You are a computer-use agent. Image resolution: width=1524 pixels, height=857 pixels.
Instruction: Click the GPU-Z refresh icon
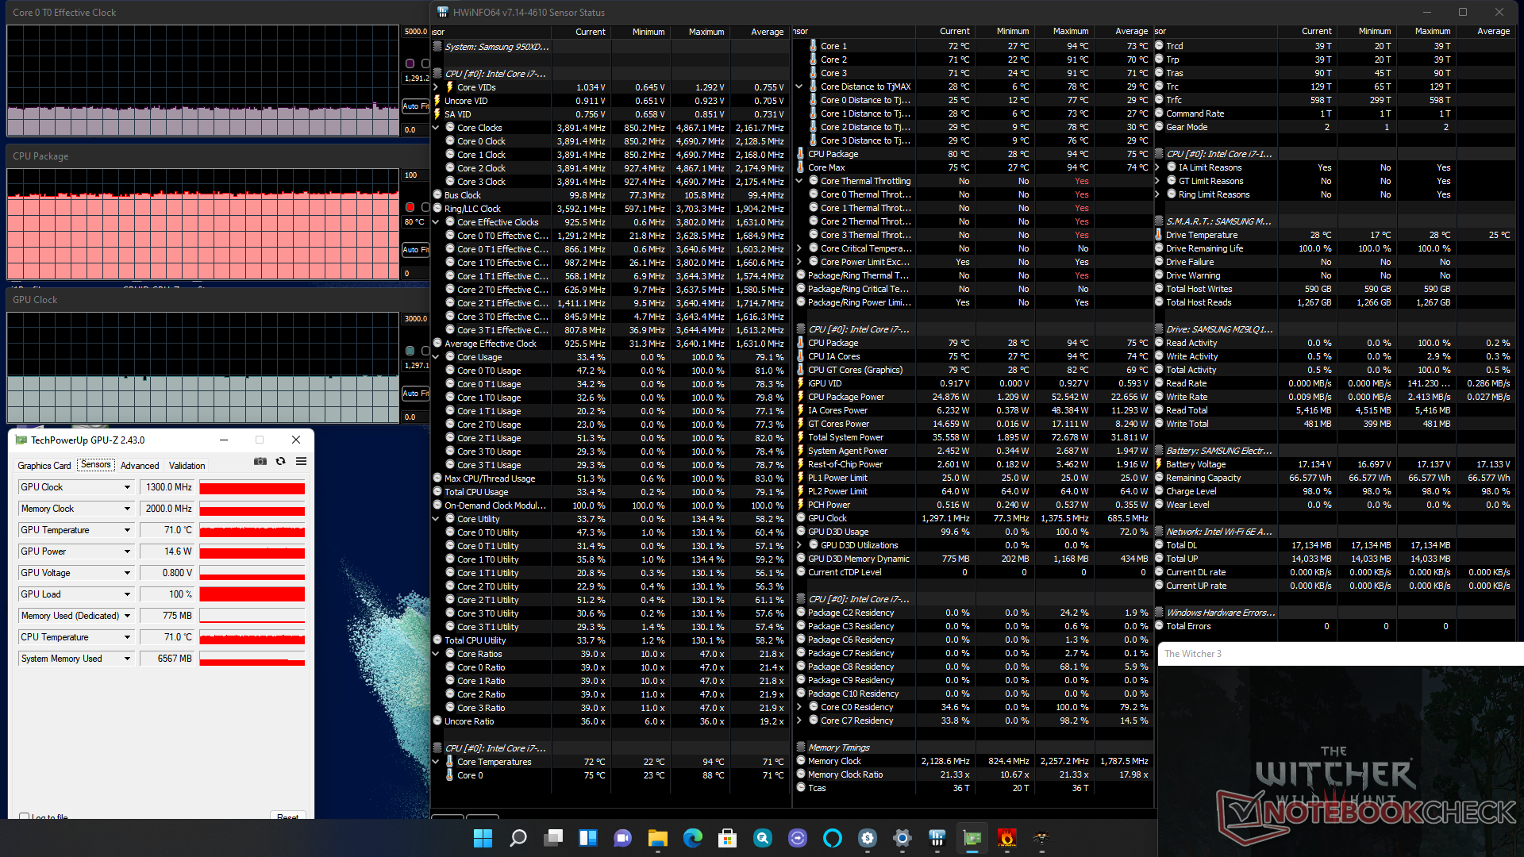click(280, 461)
